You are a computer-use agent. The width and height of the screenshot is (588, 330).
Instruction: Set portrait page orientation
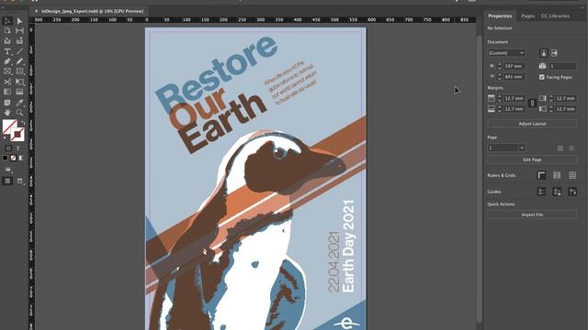pos(544,53)
